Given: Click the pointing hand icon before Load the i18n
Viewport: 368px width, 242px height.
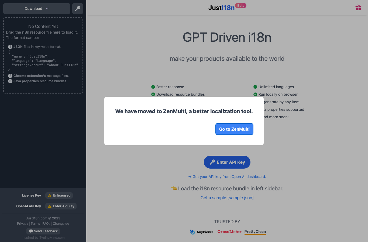Looking at the screenshot, I should pyautogui.click(x=174, y=188).
